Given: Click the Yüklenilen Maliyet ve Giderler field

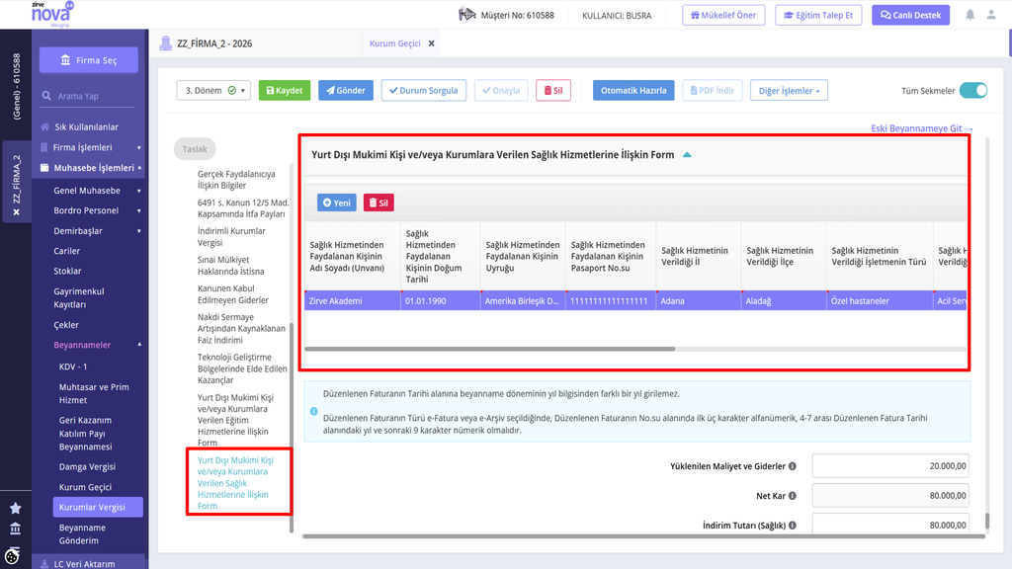Looking at the screenshot, I should pos(890,466).
